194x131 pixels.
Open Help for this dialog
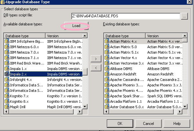(177, 124)
